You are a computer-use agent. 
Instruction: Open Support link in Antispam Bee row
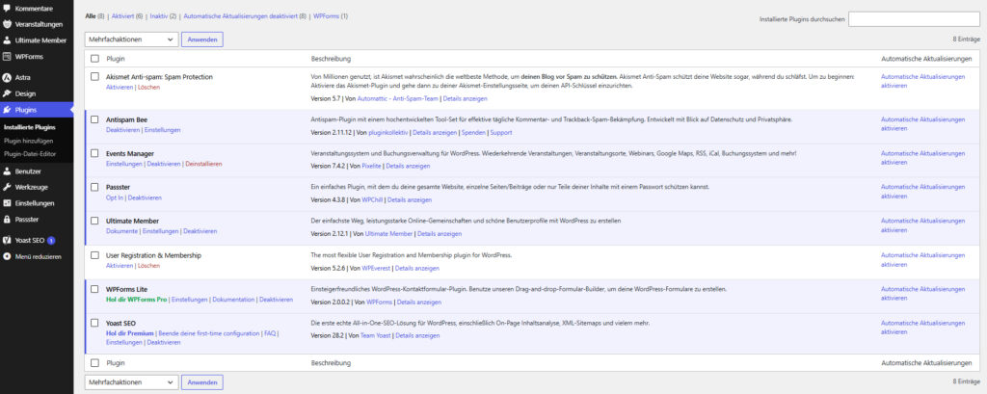[x=501, y=133]
